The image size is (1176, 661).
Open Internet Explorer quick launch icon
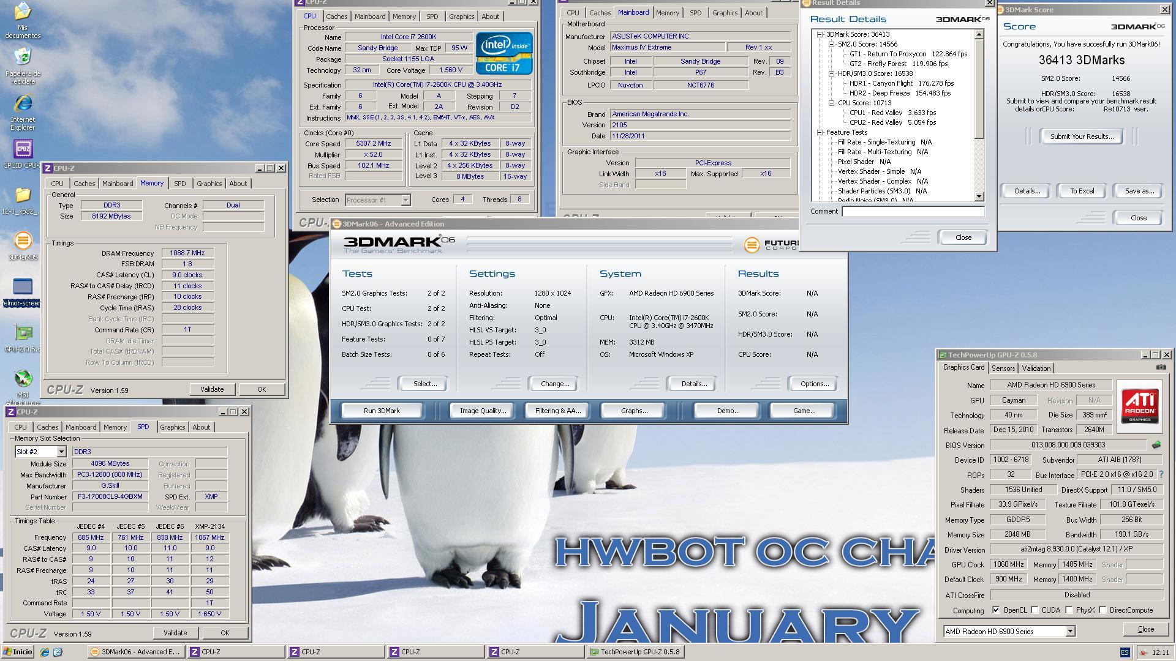point(44,652)
